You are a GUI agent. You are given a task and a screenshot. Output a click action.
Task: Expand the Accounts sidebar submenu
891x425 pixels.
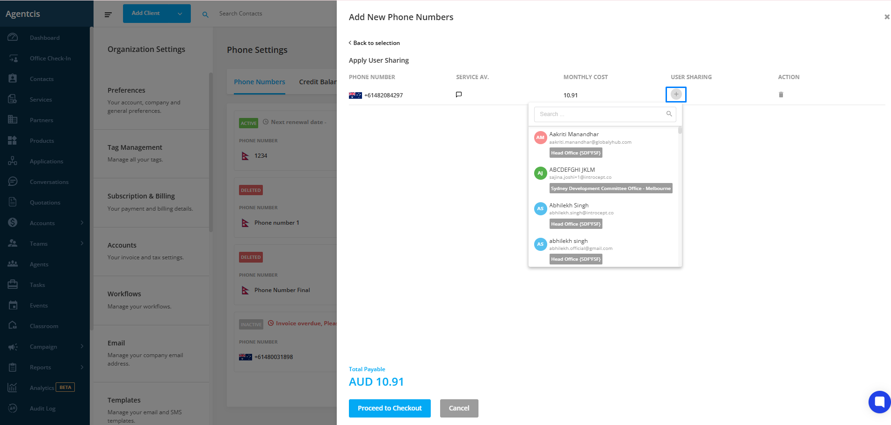pos(82,223)
